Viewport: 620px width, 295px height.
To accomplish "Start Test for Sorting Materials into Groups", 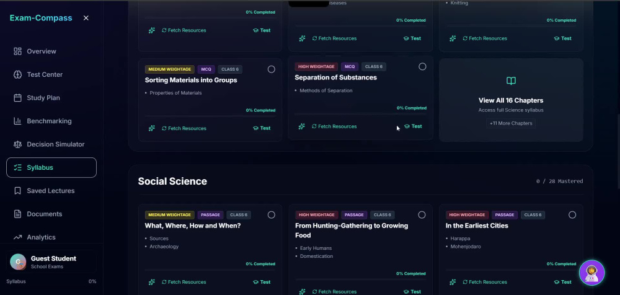I will click(262, 128).
